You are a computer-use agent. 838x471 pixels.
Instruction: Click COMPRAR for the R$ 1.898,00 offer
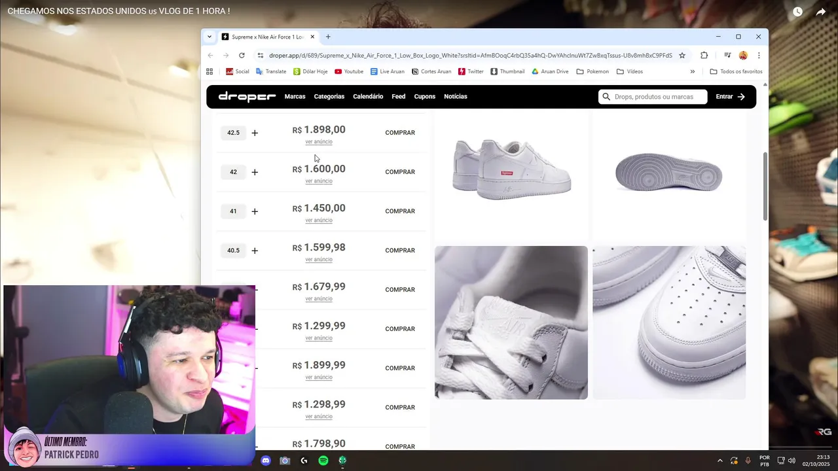[400, 133]
